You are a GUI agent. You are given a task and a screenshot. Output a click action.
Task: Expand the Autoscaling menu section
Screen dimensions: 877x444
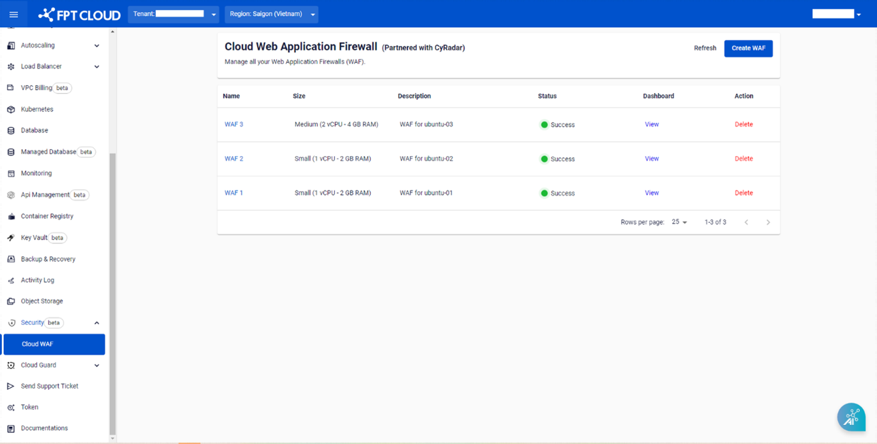click(96, 46)
